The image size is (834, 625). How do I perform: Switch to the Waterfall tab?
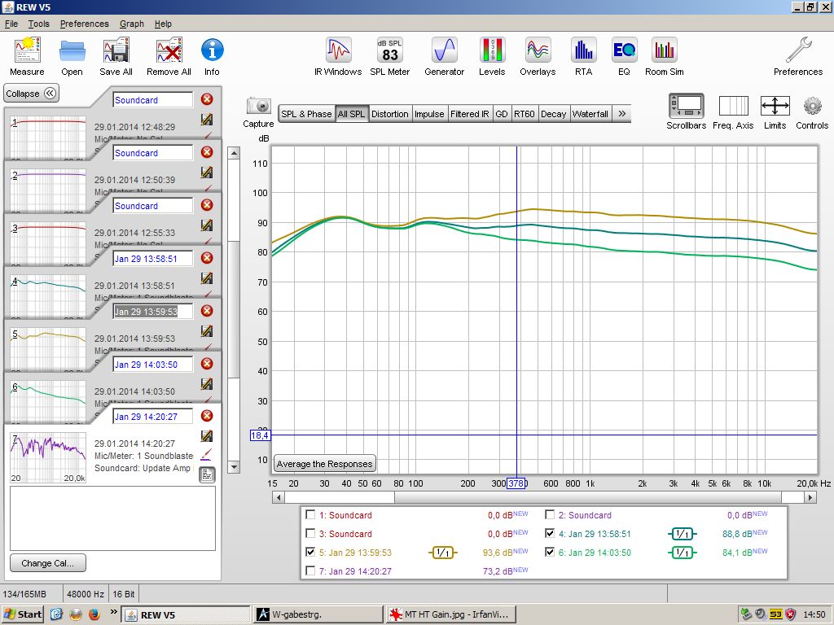[x=590, y=114]
